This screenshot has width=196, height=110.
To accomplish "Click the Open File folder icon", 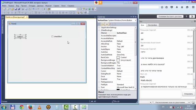I will click(x=12, y=9).
